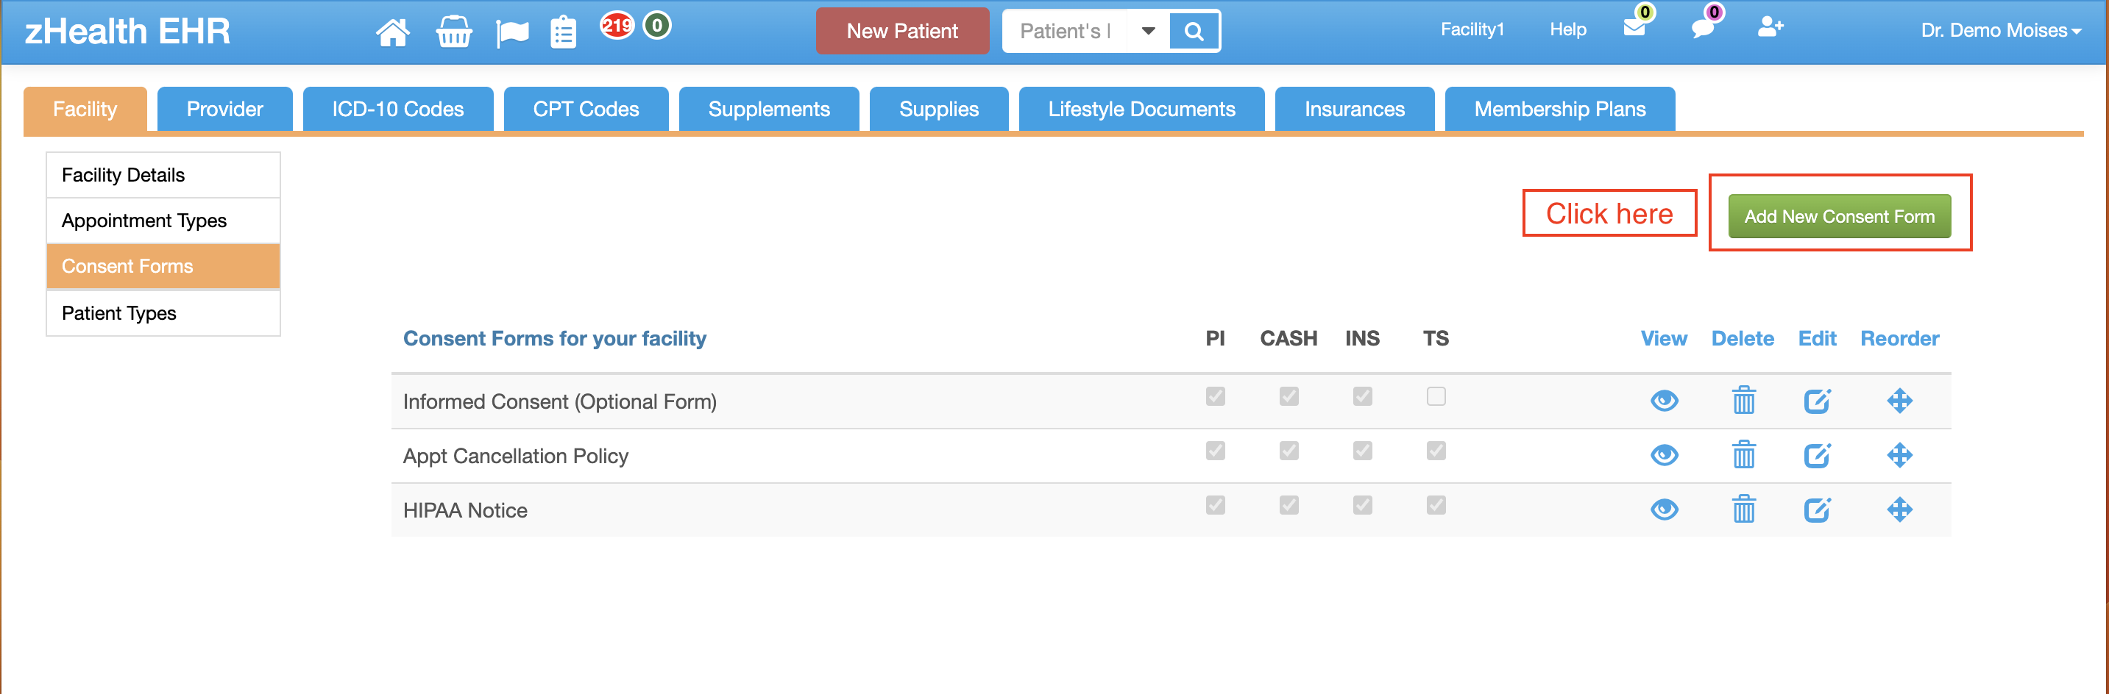Viewport: 2109px width, 694px height.
Task: Reorder the Informed Consent form
Action: (x=1899, y=401)
